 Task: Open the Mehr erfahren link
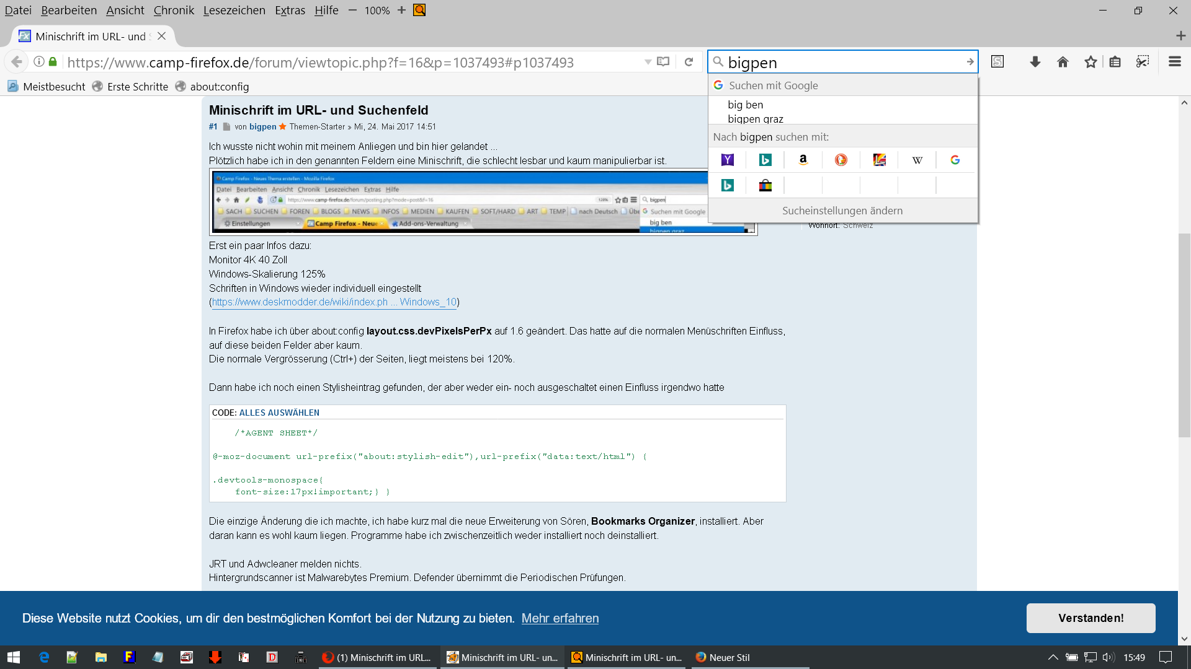pyautogui.click(x=560, y=618)
